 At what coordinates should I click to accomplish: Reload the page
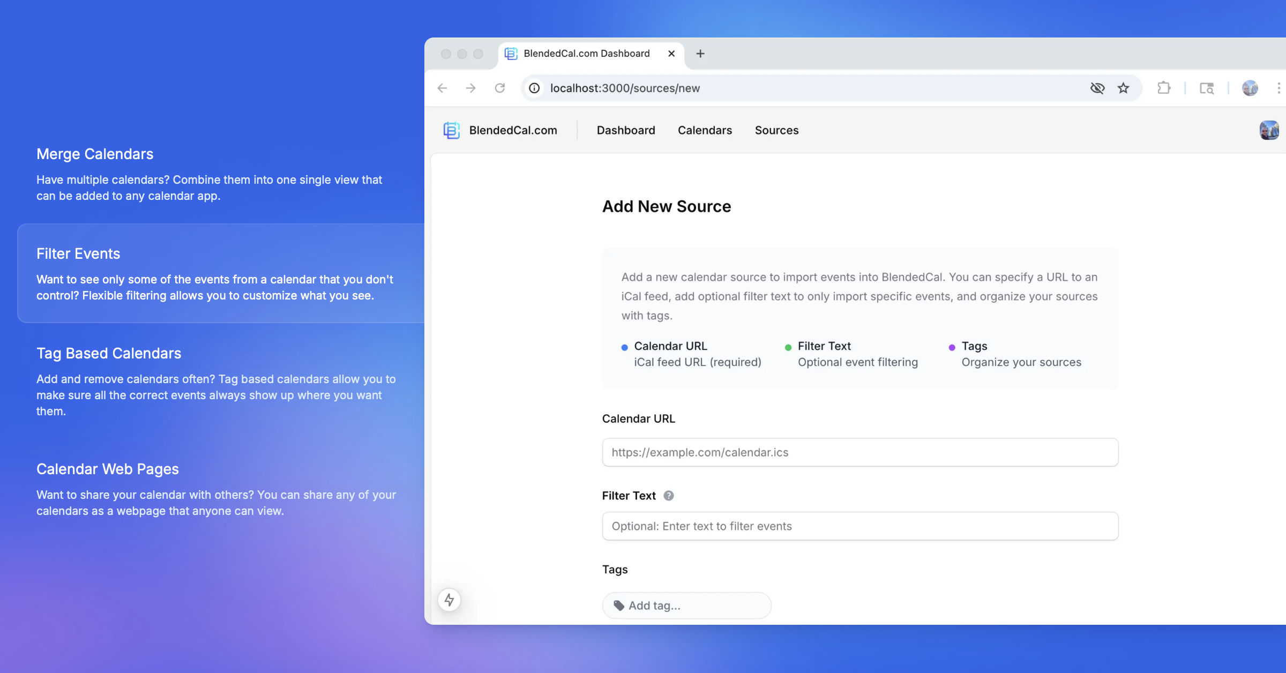[500, 88]
